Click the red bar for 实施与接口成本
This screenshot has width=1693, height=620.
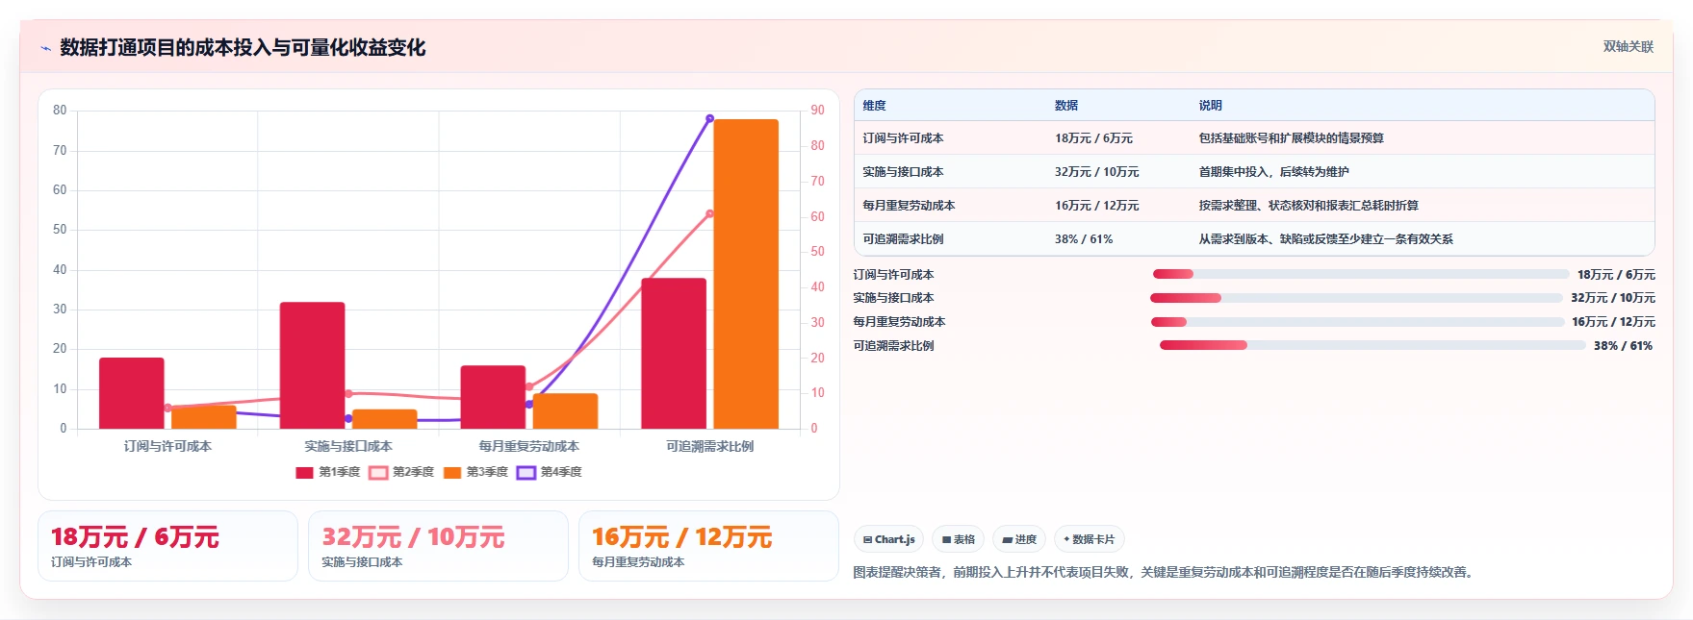point(312,365)
